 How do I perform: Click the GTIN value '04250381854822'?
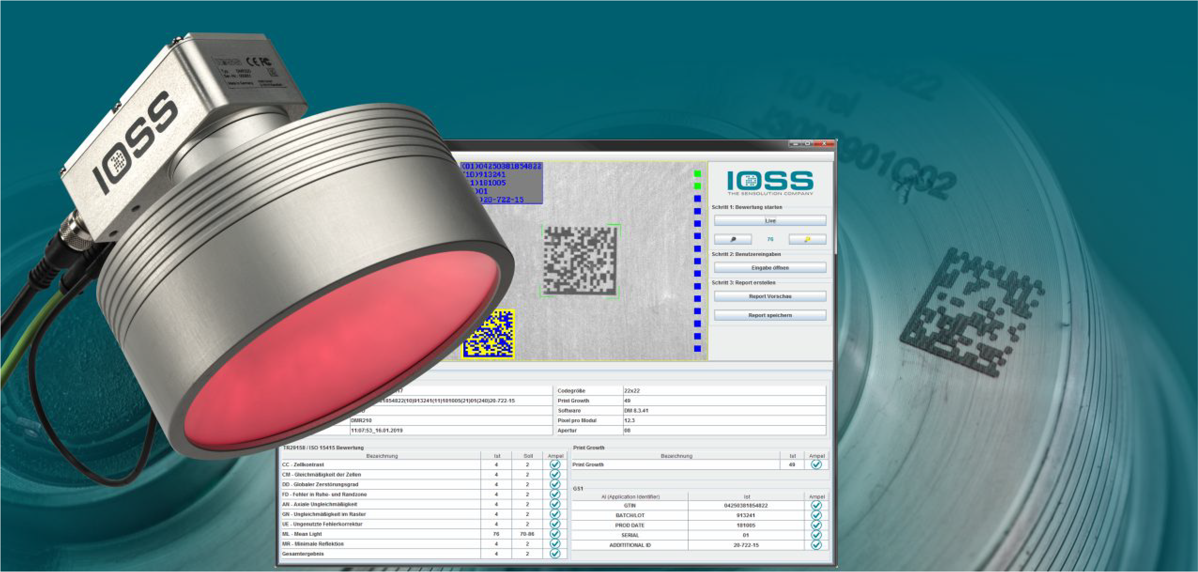point(746,505)
